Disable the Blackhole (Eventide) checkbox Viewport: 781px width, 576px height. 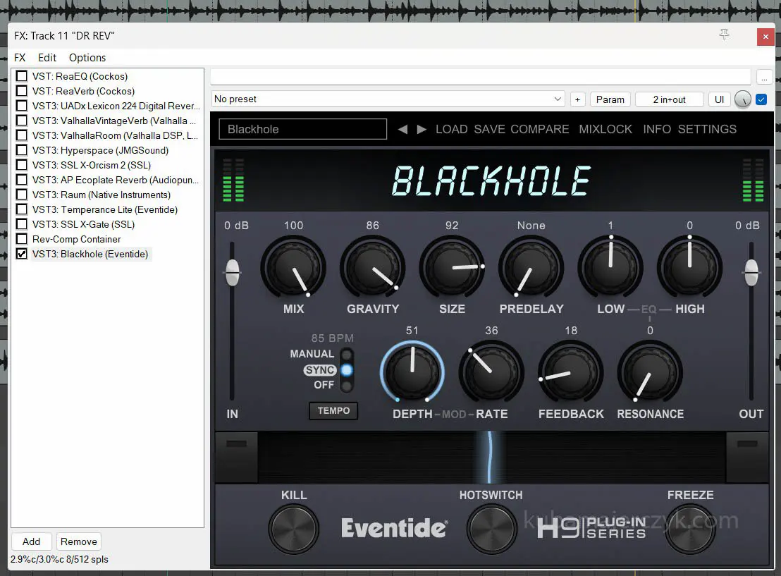click(22, 254)
